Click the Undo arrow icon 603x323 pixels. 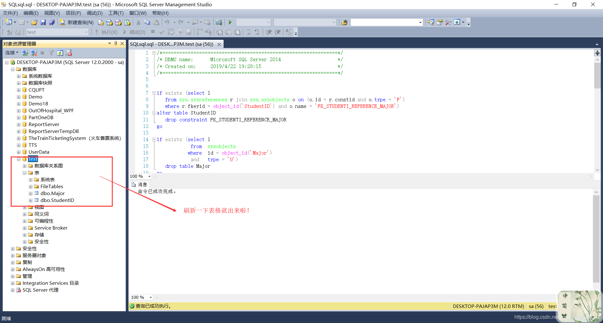[x=167, y=22]
